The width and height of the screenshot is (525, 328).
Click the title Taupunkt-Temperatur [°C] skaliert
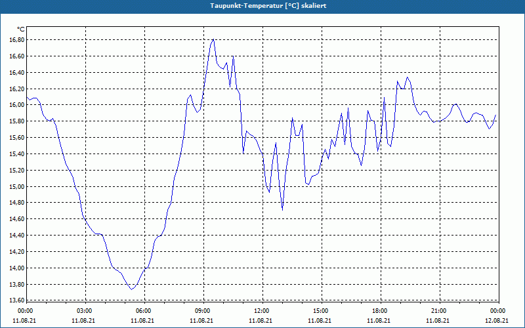click(x=268, y=6)
